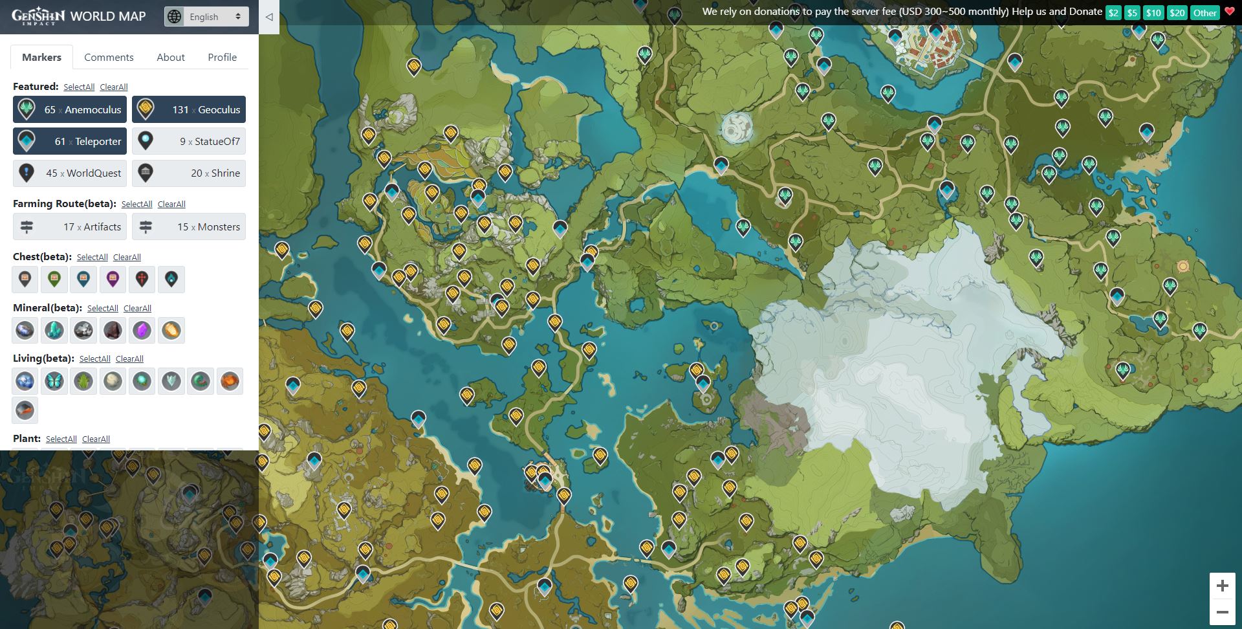Select the green curled tail living icon
The image size is (1242, 629).
(200, 382)
